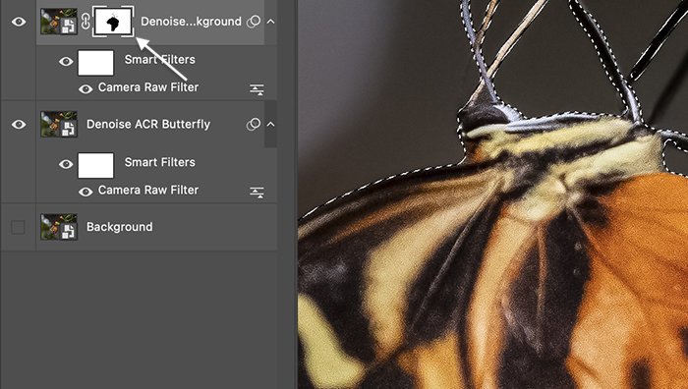
Task: Hide Smart Filters under Denoise ACR Butterfly
Action: 66,164
